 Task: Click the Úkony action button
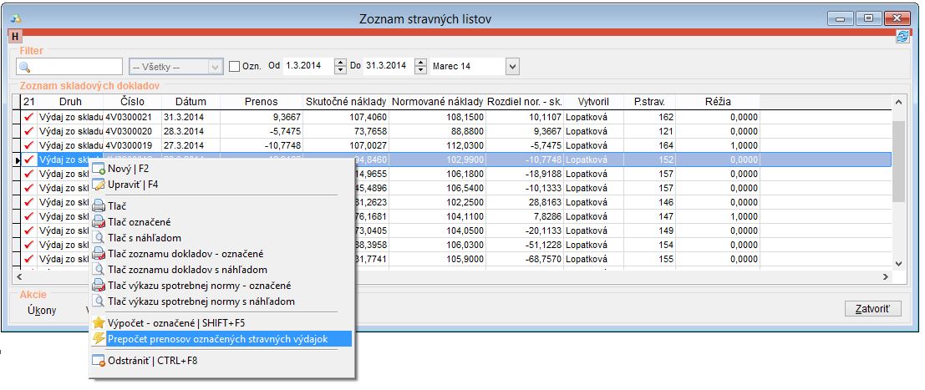[x=42, y=311]
